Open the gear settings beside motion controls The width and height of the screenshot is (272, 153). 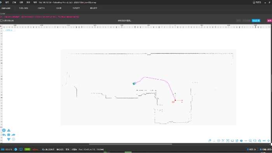[x=14, y=139]
